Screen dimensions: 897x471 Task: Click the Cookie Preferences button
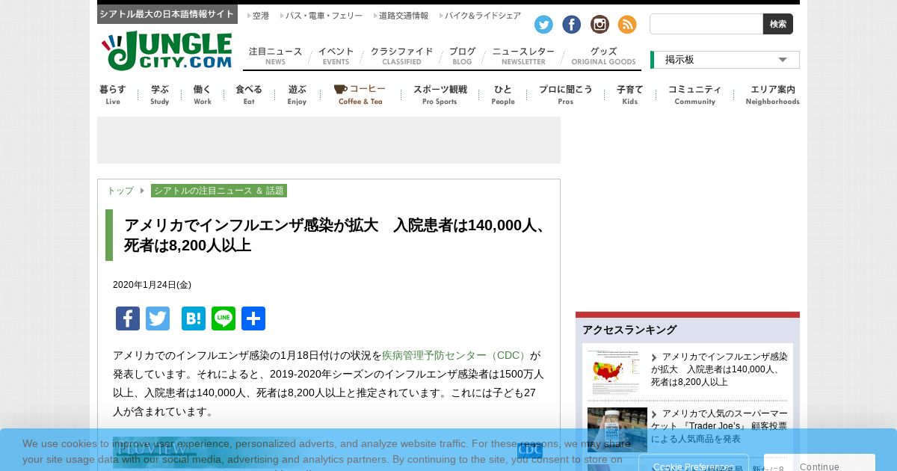coord(694,467)
